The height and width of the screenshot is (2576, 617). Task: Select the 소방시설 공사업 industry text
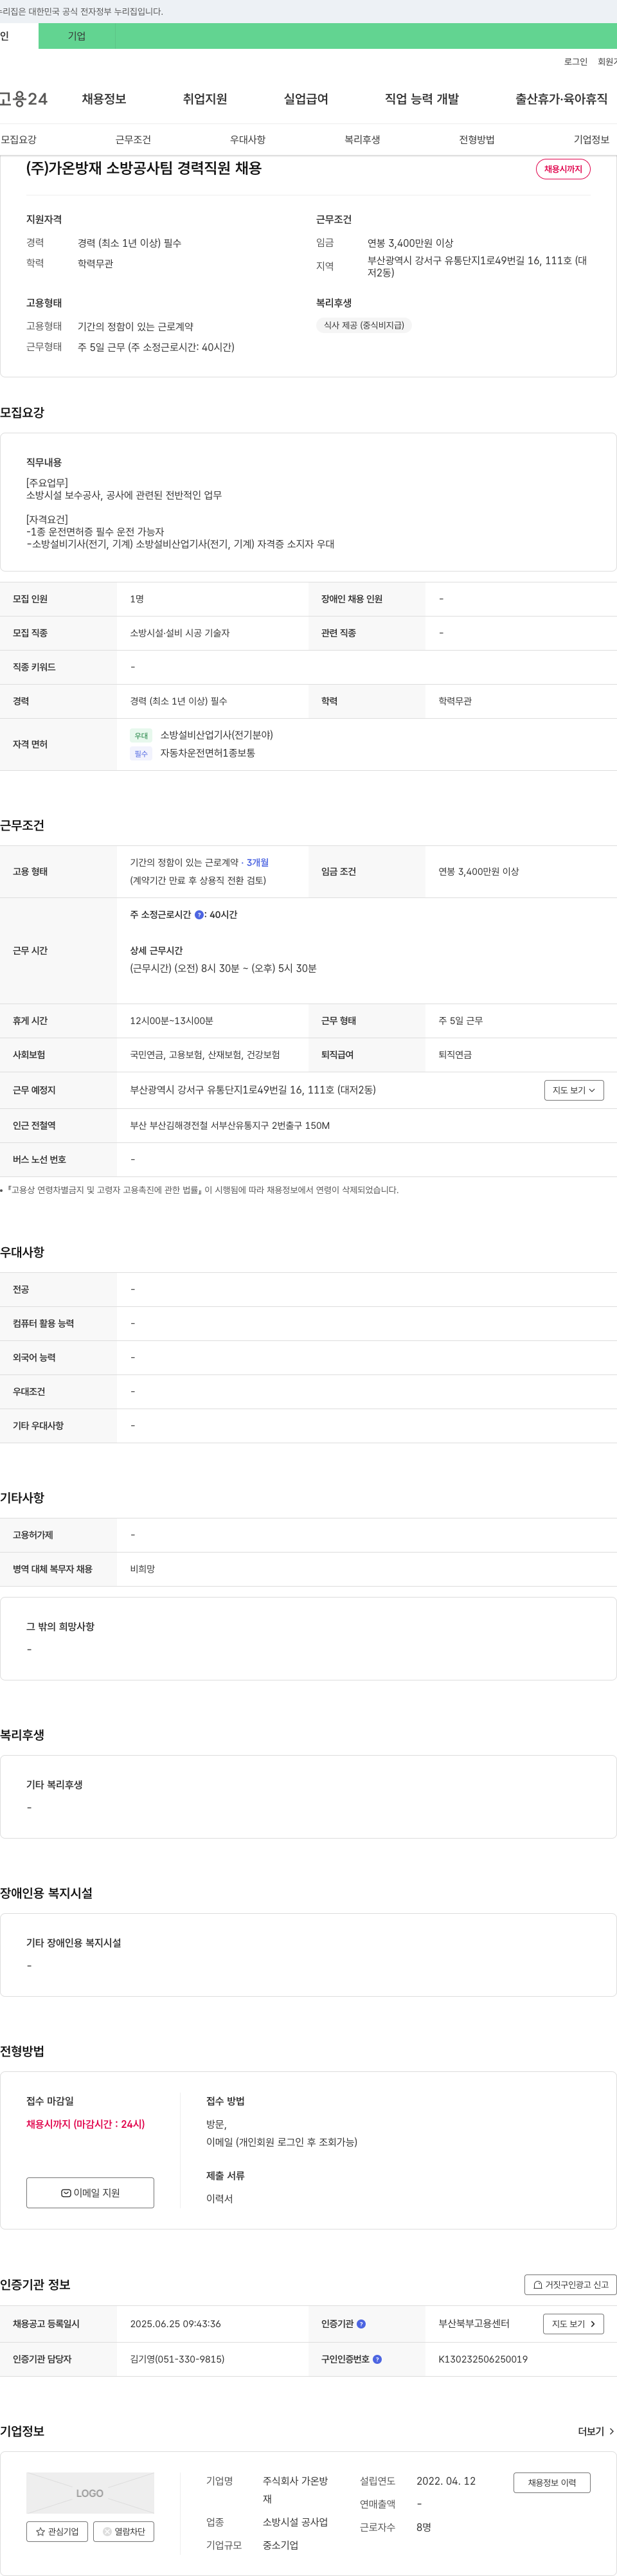(x=295, y=2522)
